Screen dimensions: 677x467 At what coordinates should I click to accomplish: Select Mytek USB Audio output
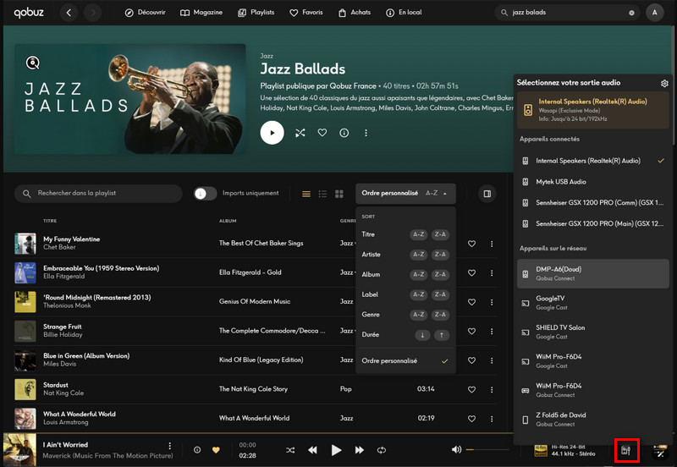coord(593,182)
